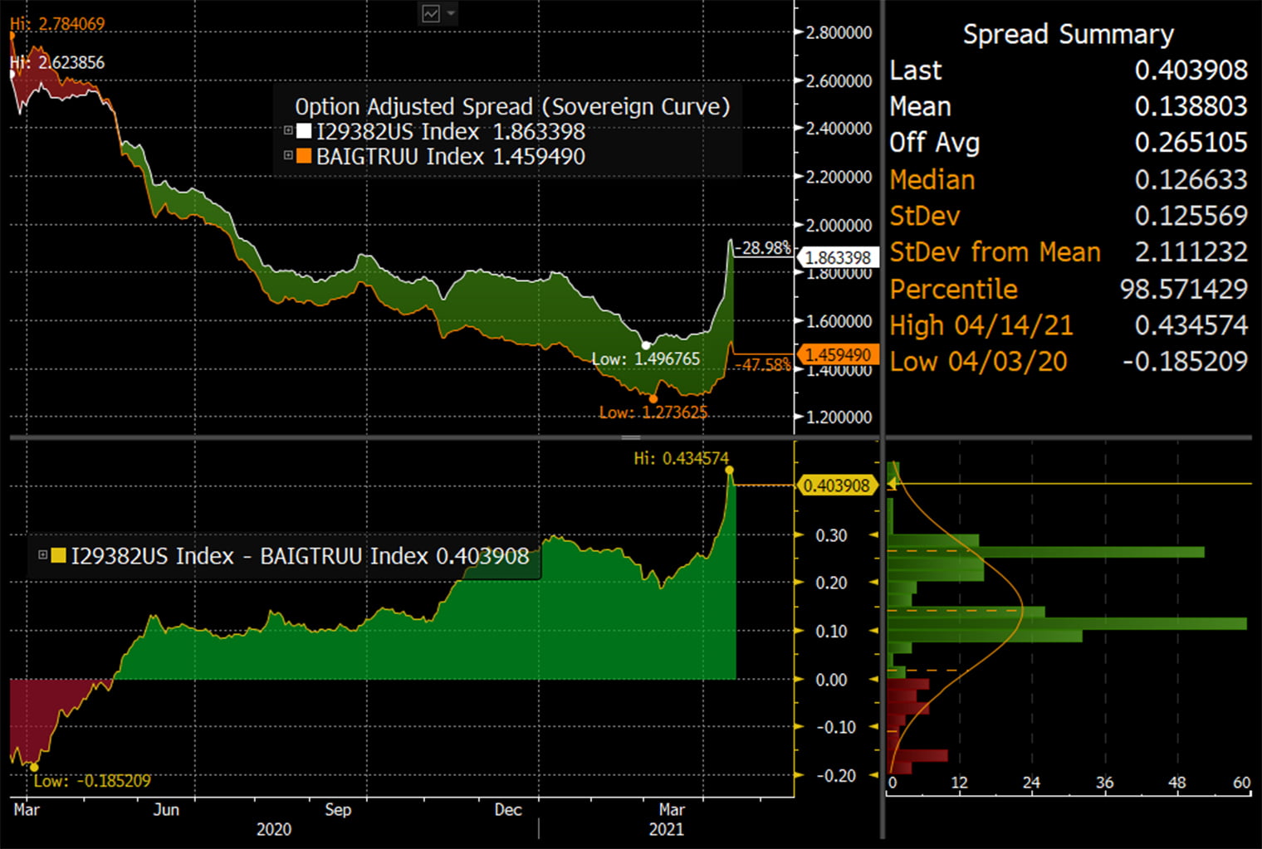Screen dimensions: 1262x849
Task: Click the Mean value 0.138803
Action: (x=1191, y=106)
